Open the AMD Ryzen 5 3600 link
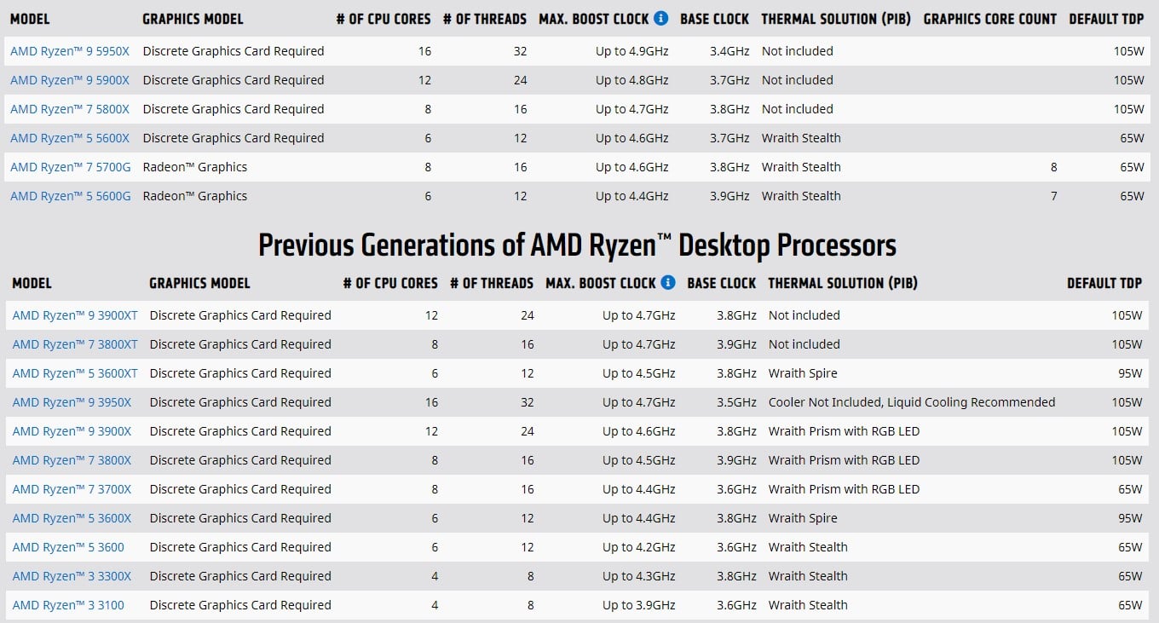 68,547
